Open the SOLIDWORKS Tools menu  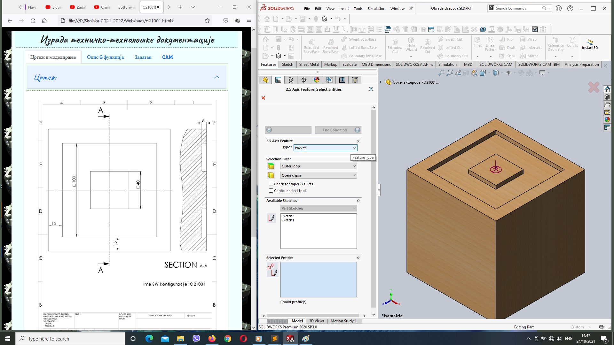click(358, 9)
